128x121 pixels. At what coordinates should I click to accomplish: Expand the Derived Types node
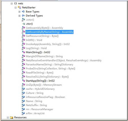coord(19,16)
